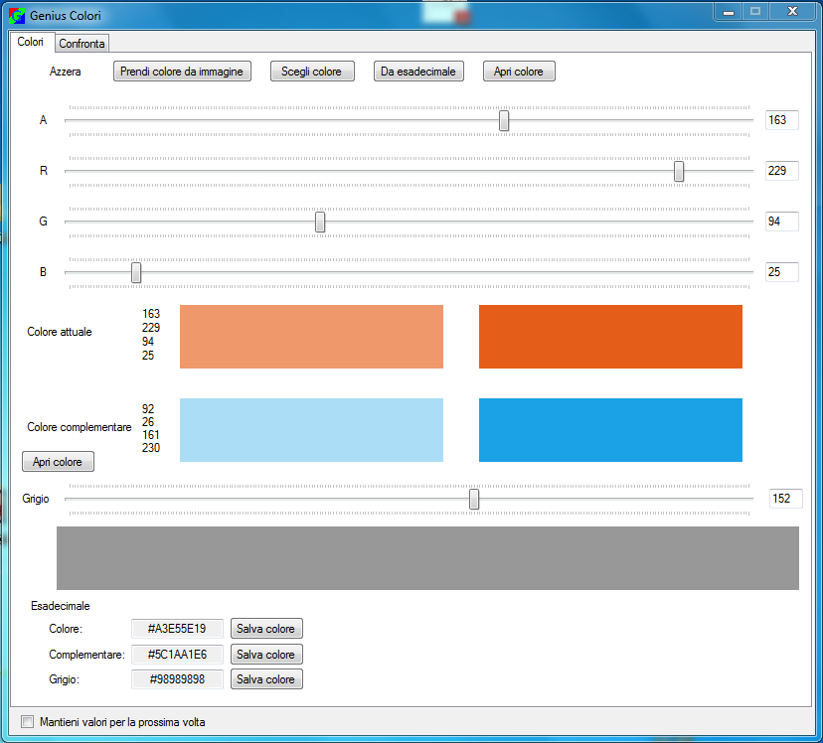Click the Azzera reset label

click(x=66, y=72)
